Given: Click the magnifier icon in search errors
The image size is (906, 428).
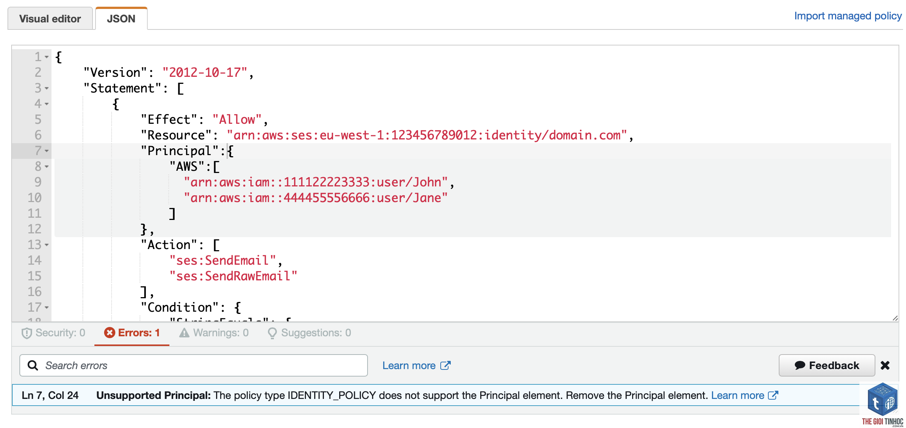Looking at the screenshot, I should [33, 365].
